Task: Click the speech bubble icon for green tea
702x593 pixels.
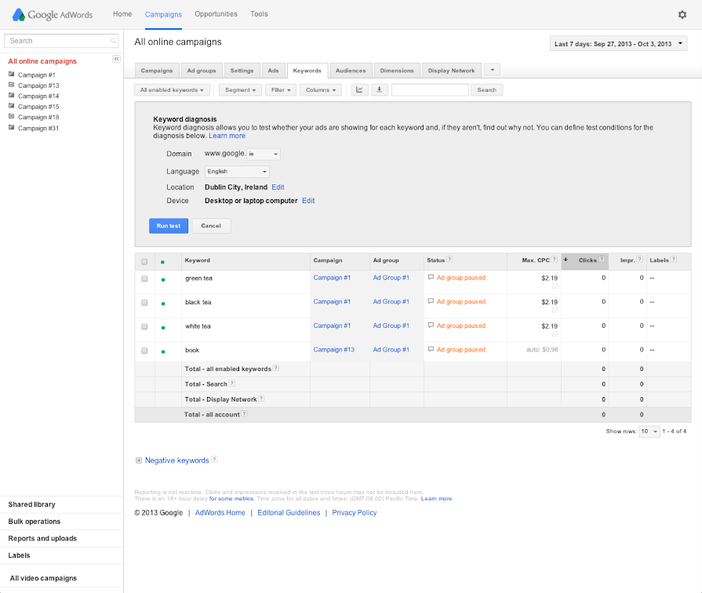Action: (431, 278)
